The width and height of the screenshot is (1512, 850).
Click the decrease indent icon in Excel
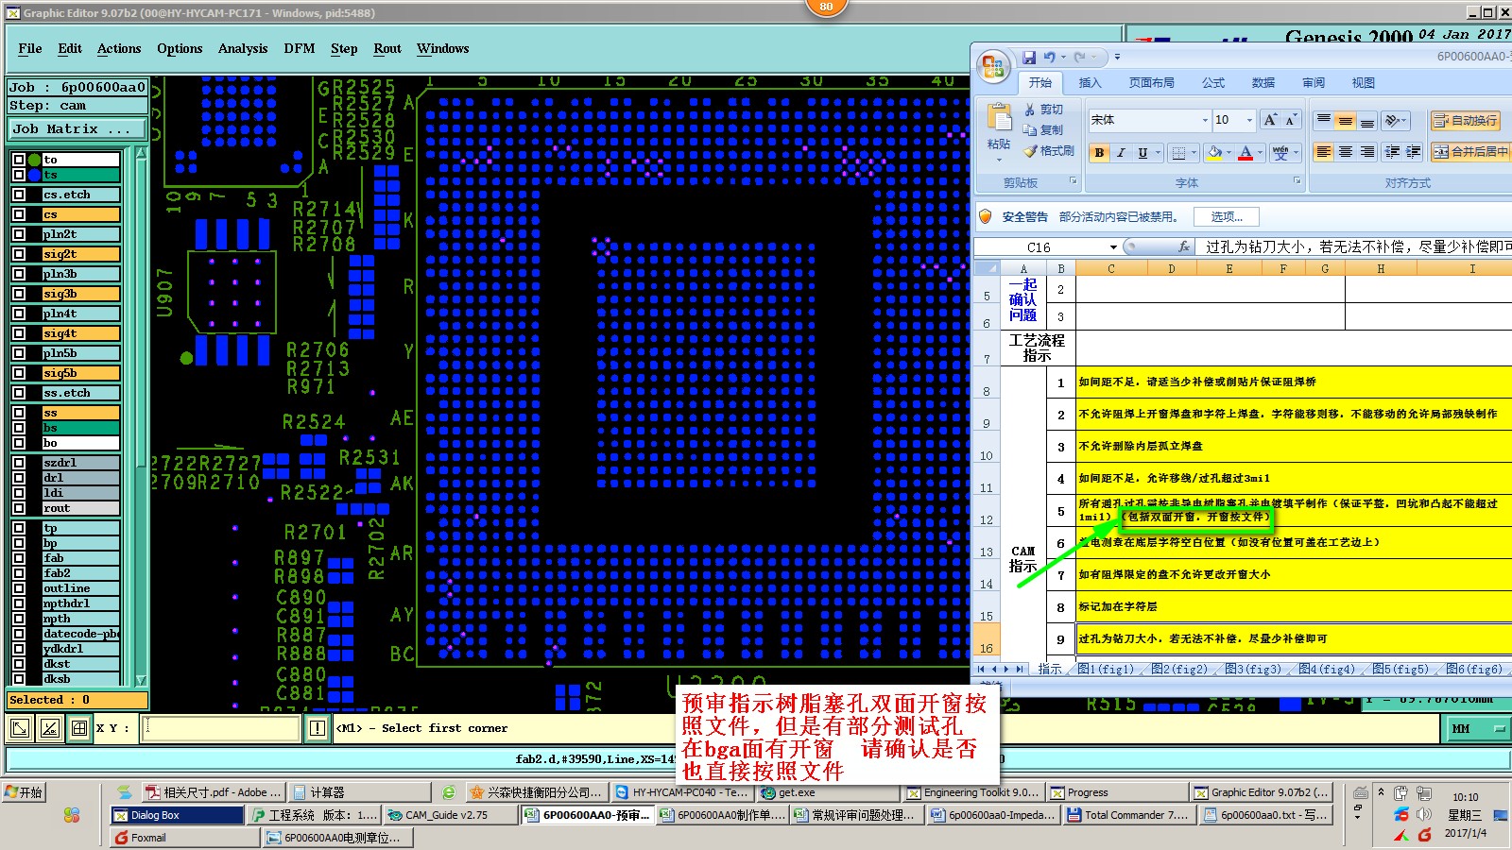[x=1392, y=152]
